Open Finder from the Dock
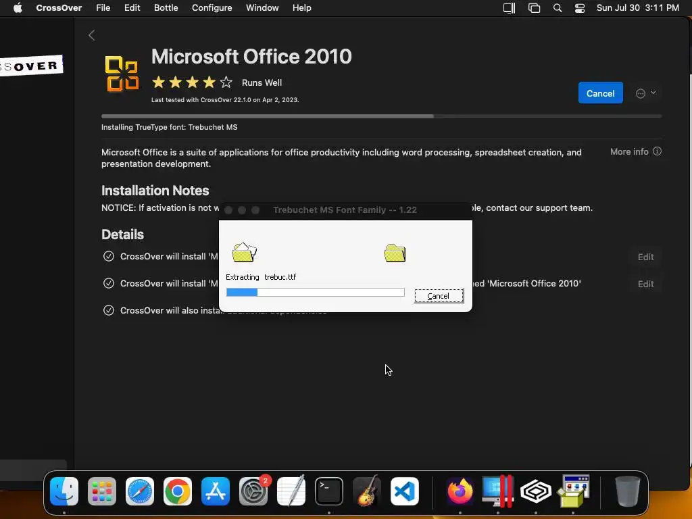 click(64, 491)
